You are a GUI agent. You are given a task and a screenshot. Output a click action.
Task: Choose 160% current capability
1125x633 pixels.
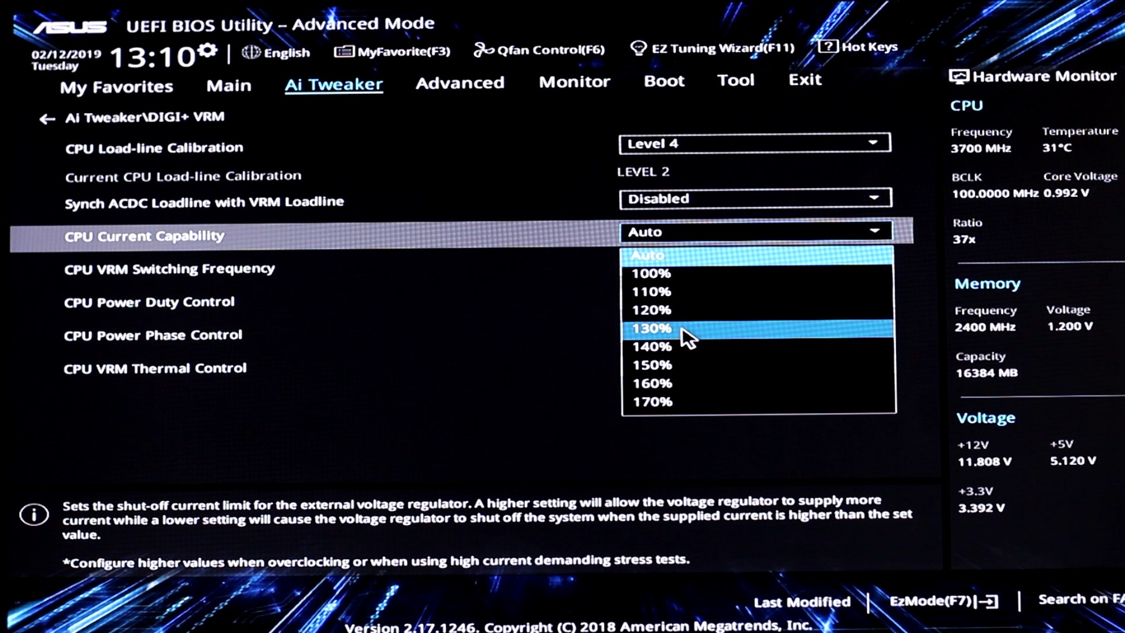758,383
